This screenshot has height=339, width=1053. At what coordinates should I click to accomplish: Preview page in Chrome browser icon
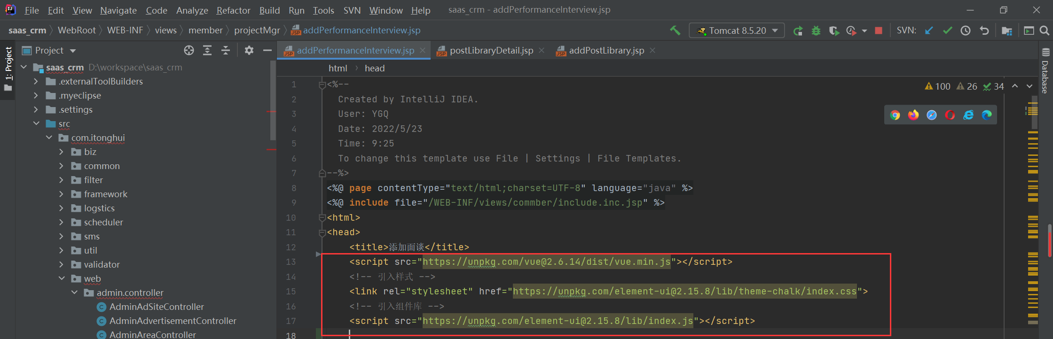(895, 115)
